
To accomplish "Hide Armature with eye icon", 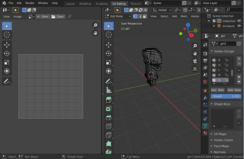I will [x=239, y=26].
